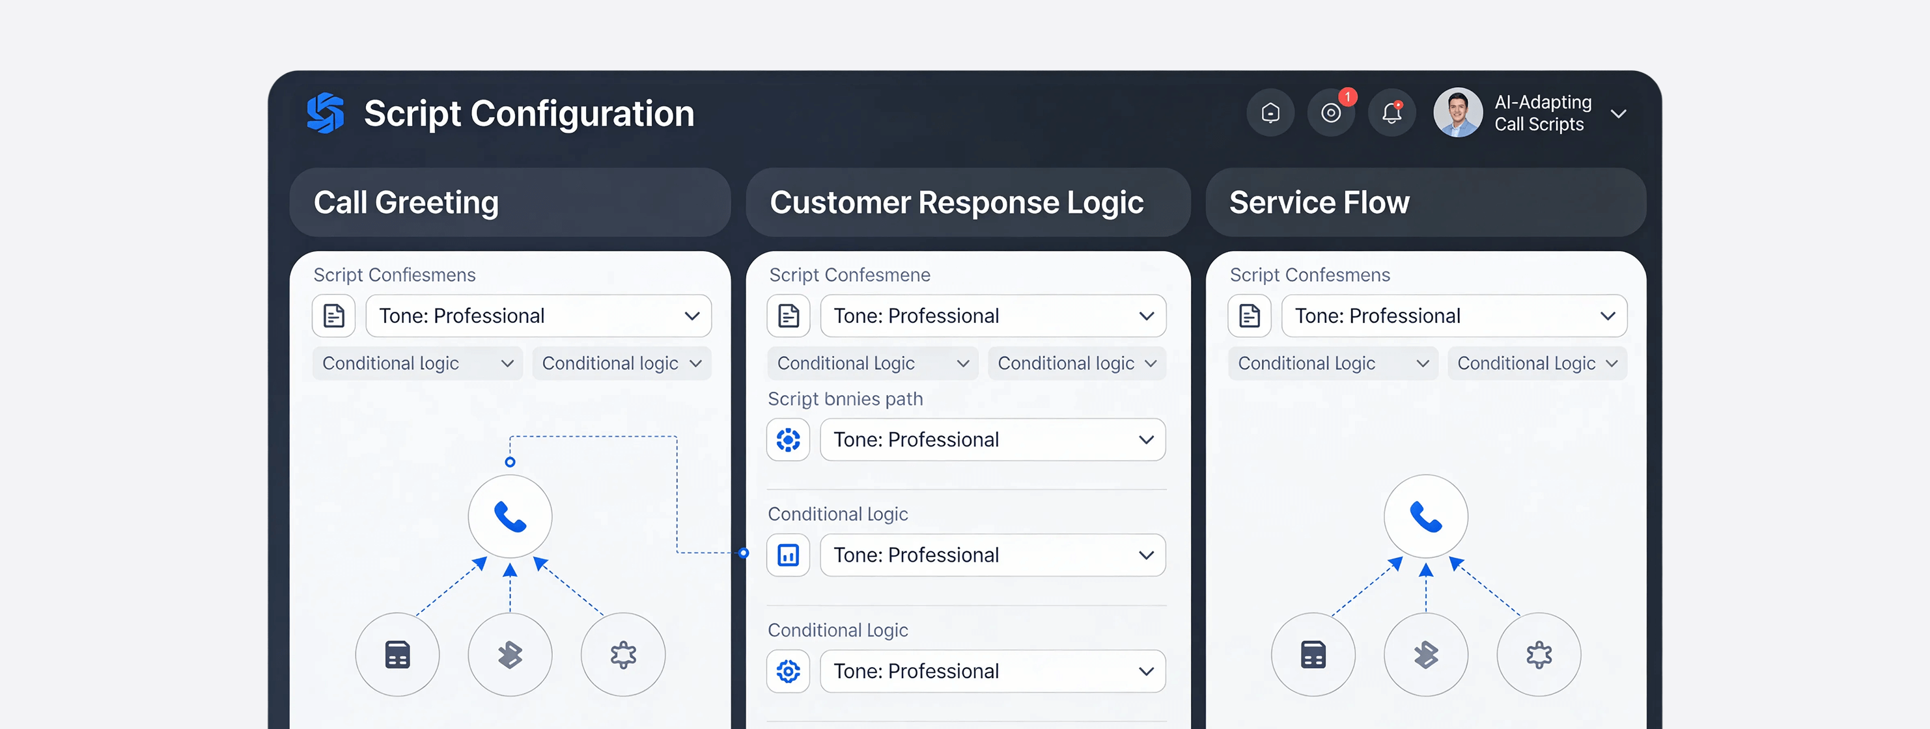
Task: Click the document icon in Service Flow panel
Action: point(1249,316)
